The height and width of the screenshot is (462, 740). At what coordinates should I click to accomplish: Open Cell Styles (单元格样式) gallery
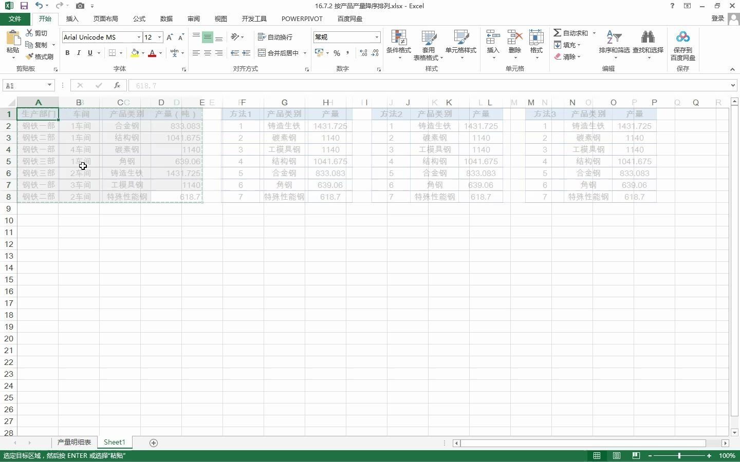(x=461, y=45)
